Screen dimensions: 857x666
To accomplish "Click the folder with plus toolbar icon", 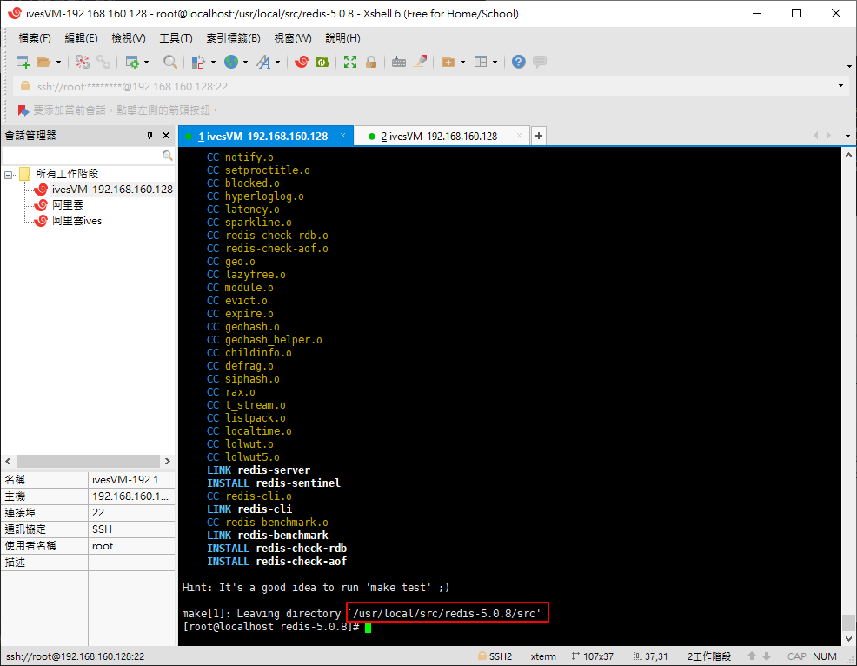I will click(448, 62).
